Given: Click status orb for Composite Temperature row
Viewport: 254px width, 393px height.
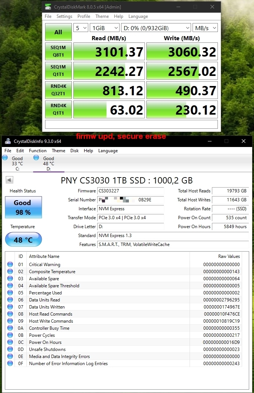Looking at the screenshot, I should pos(10,271).
